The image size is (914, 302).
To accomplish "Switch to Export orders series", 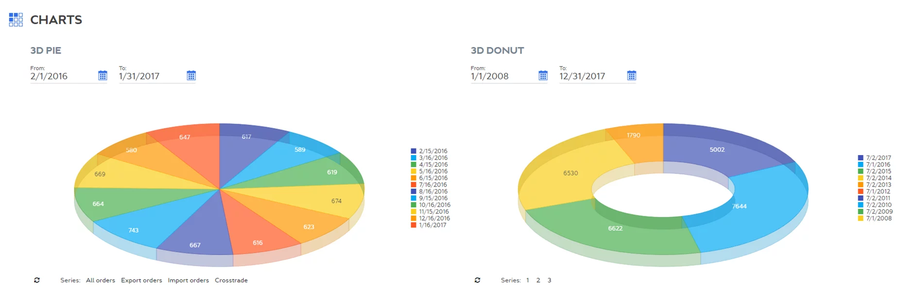I will pyautogui.click(x=141, y=280).
